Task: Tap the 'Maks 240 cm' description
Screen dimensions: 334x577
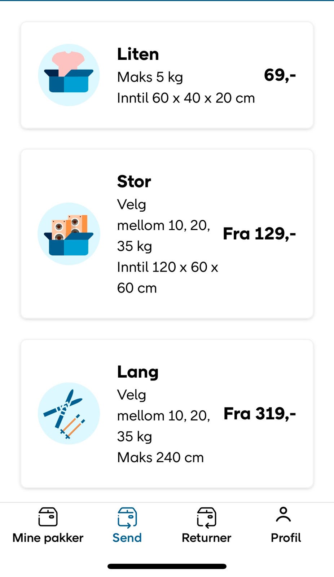Action: (x=161, y=457)
